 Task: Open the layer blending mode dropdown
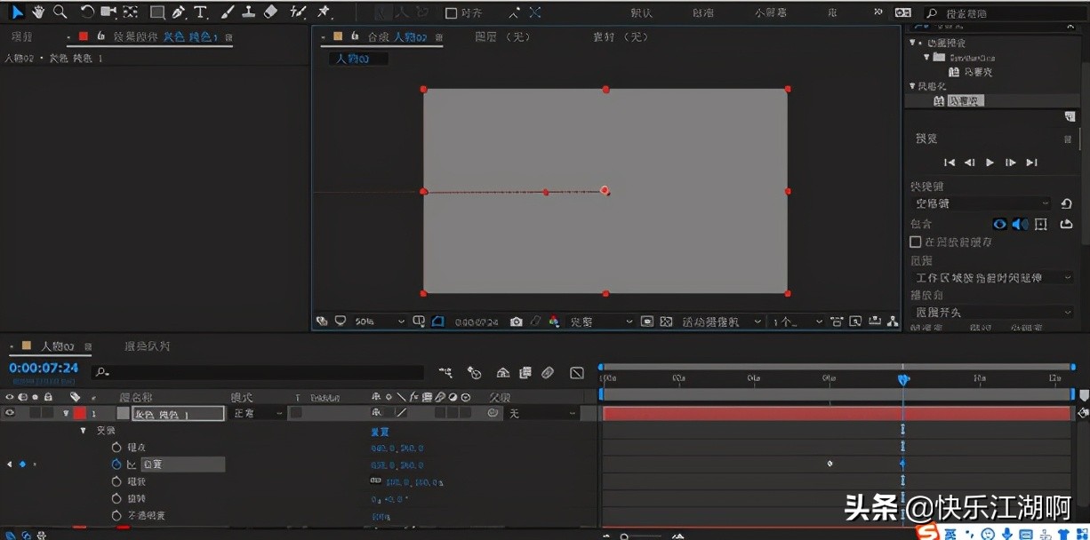(x=257, y=413)
